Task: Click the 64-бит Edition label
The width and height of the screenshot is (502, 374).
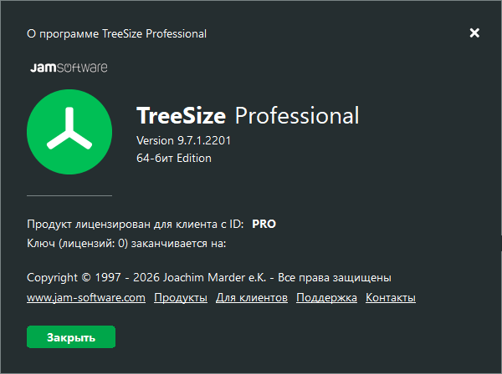Action: pyautogui.click(x=173, y=158)
